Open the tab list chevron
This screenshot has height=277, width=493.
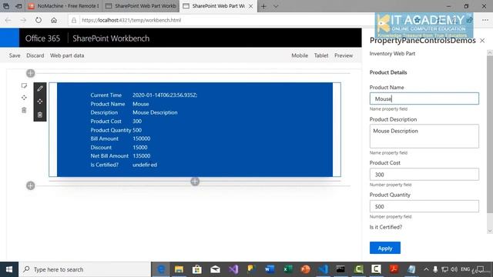click(276, 6)
